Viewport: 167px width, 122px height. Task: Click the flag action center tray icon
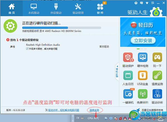click(x=116, y=118)
